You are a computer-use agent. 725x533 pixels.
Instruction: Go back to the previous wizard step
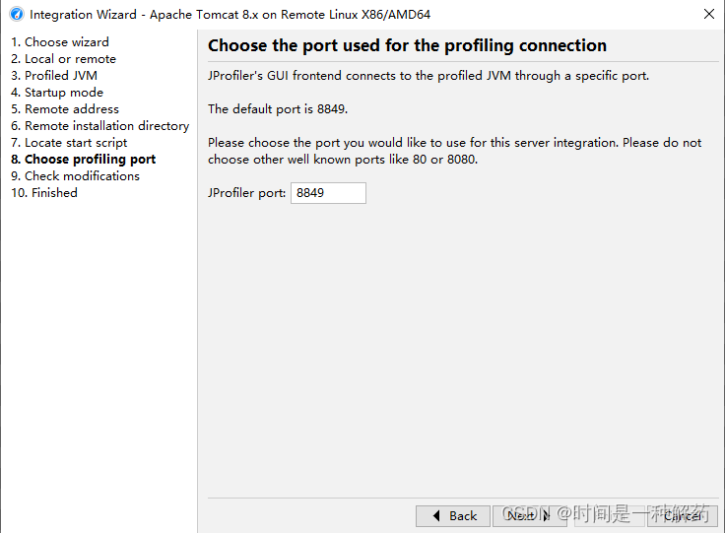click(453, 516)
